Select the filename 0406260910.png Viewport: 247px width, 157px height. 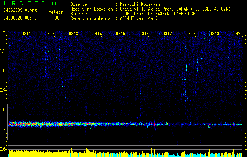click(x=20, y=10)
